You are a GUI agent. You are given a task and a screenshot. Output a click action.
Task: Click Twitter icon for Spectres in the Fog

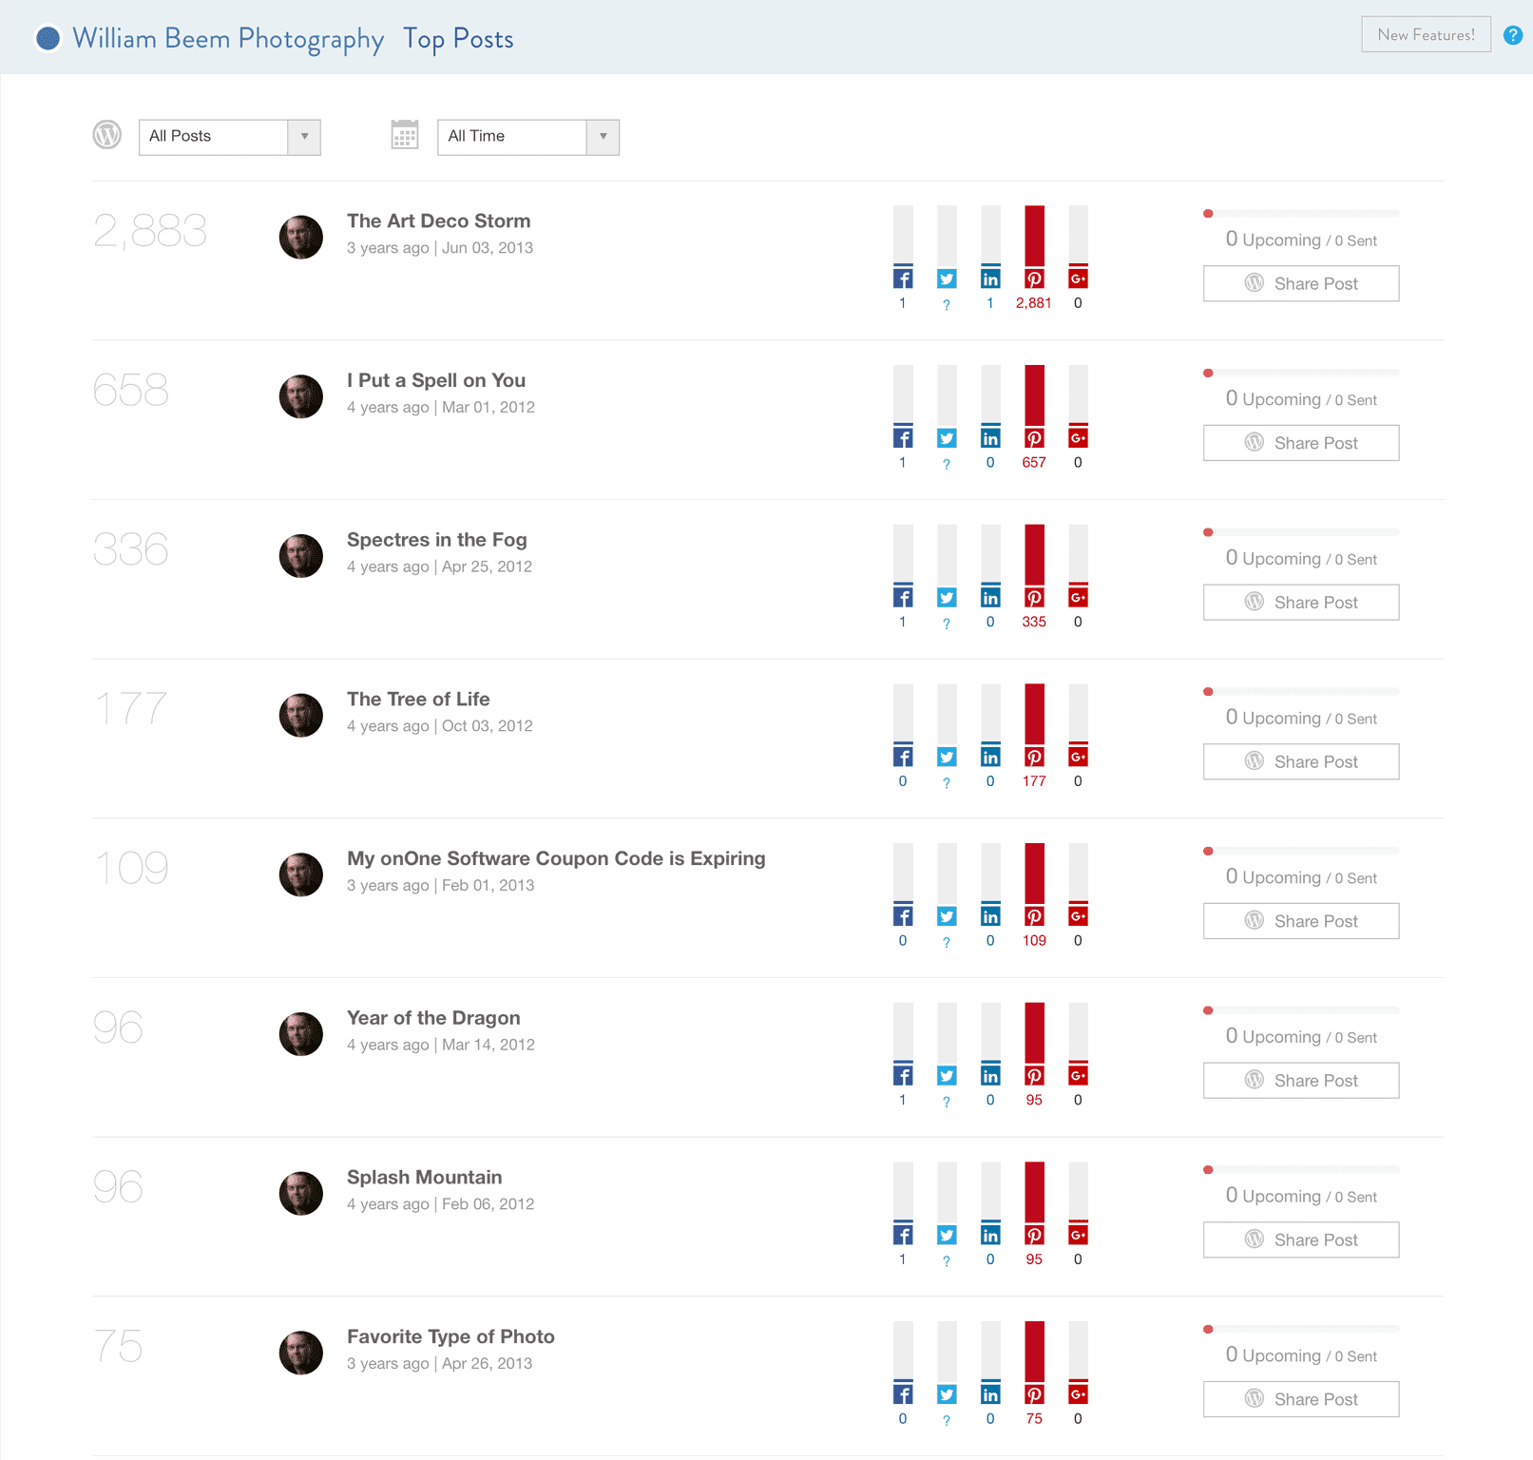(947, 598)
